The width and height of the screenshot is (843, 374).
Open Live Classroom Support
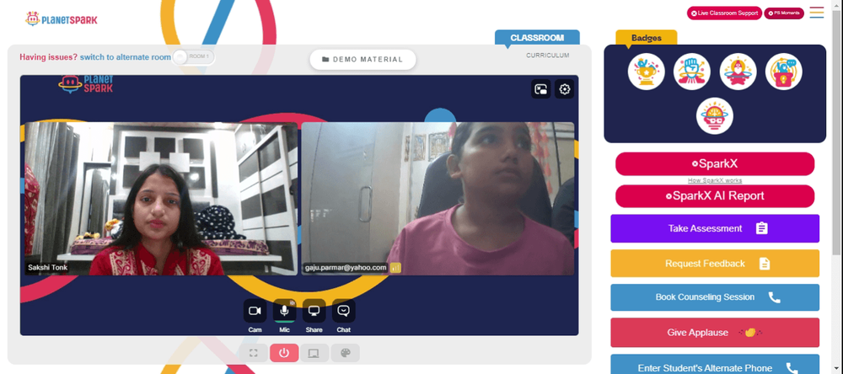pos(724,13)
